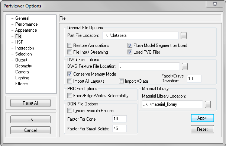Disable Conserve Memory Mode

coord(70,74)
